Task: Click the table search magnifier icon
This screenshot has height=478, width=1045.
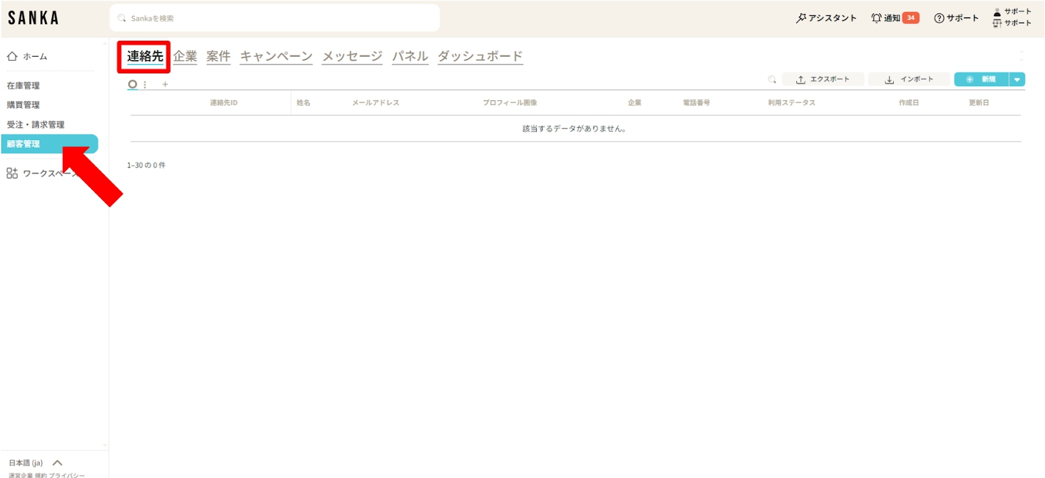Action: click(772, 79)
